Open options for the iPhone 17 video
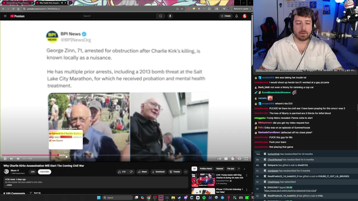Viewport: 358px width, 201px height. coord(246,190)
